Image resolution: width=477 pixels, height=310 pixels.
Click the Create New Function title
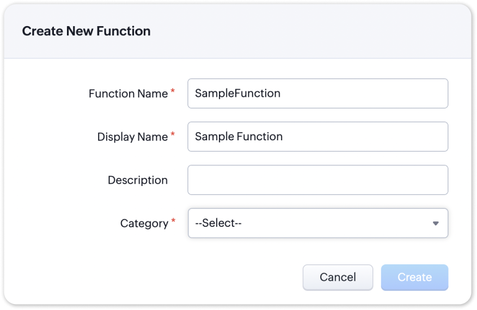click(86, 32)
